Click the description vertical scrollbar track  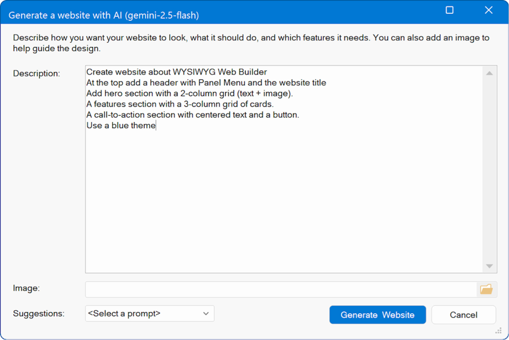tap(489, 169)
